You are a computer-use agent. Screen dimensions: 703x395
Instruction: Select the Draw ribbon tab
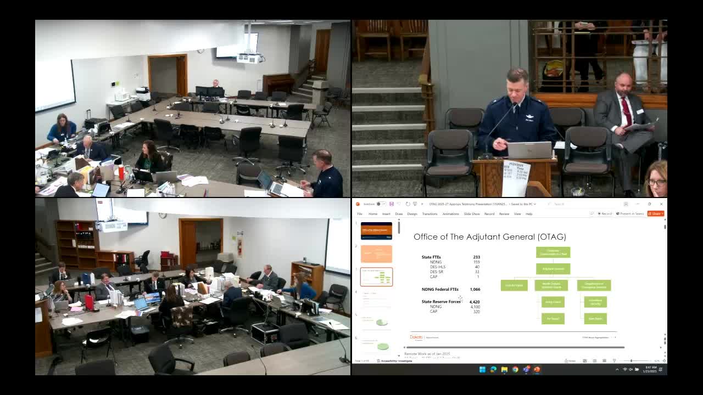click(399, 214)
